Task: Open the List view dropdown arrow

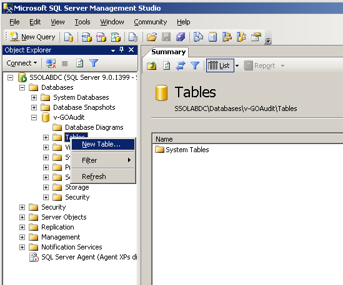Action: (x=237, y=65)
